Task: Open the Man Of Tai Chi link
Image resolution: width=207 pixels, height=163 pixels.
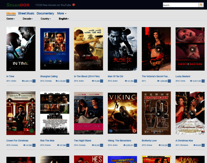Action: (115, 76)
